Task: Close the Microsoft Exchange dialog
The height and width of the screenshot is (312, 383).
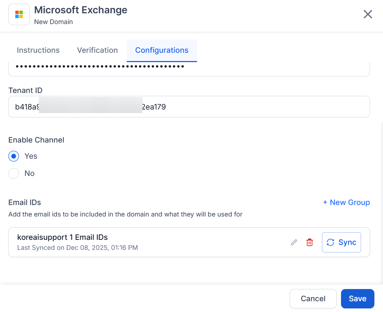Action: tap(368, 14)
